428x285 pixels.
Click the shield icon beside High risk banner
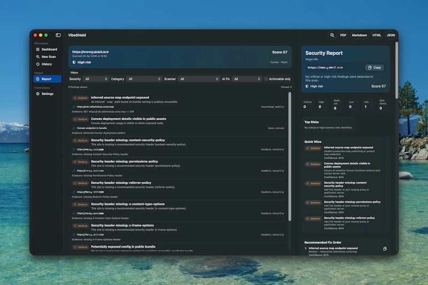(74, 62)
